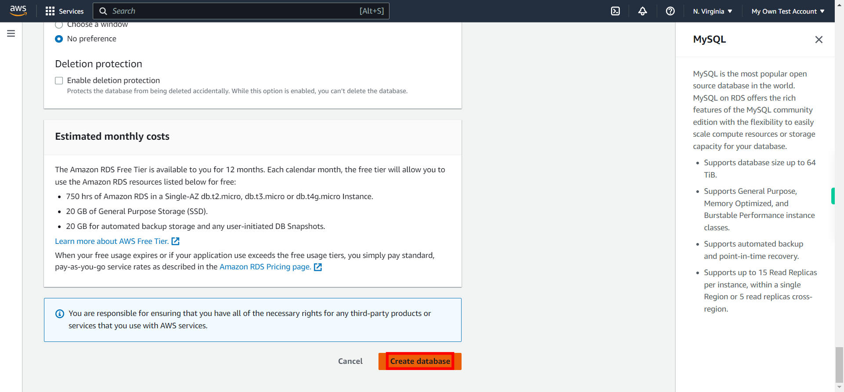The image size is (844, 392).
Task: Open the CloudShell terminal icon
Action: click(615, 11)
